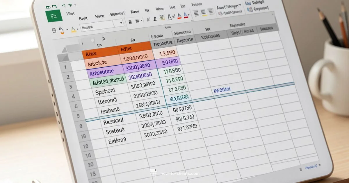Select the cell with value 1,5,6l60
This screenshot has height=183, width=349.
[x=165, y=53]
